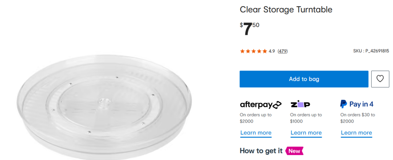393x160 pixels.
Task: Click the $7.50 price
Action: (x=250, y=29)
